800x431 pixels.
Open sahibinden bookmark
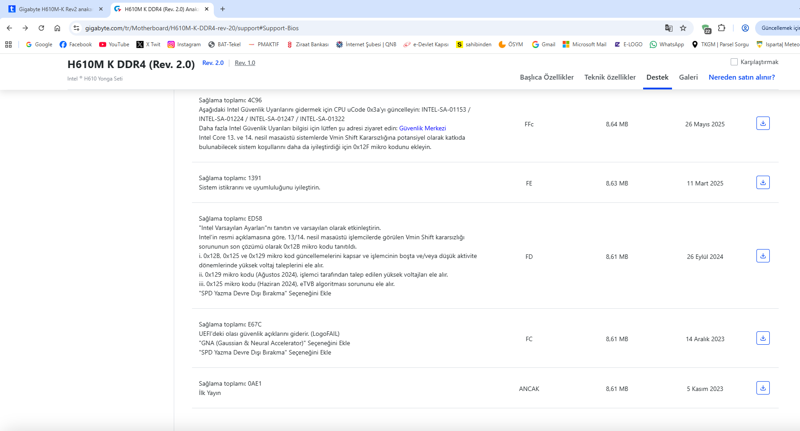pyautogui.click(x=474, y=44)
